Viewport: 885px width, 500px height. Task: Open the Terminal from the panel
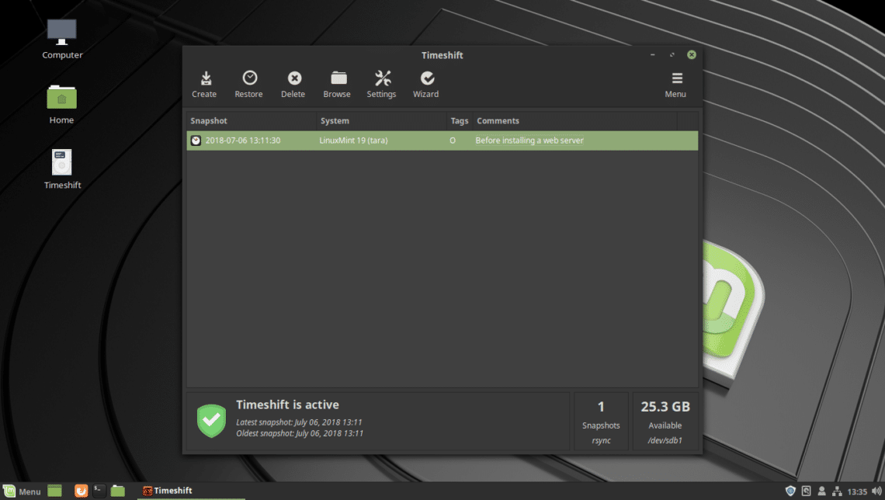tap(99, 491)
